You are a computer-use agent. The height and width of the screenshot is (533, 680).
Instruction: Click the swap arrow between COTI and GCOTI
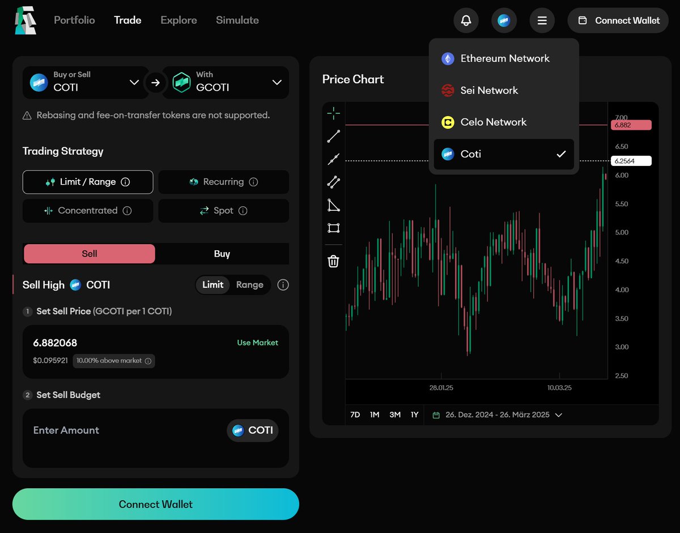(x=155, y=83)
